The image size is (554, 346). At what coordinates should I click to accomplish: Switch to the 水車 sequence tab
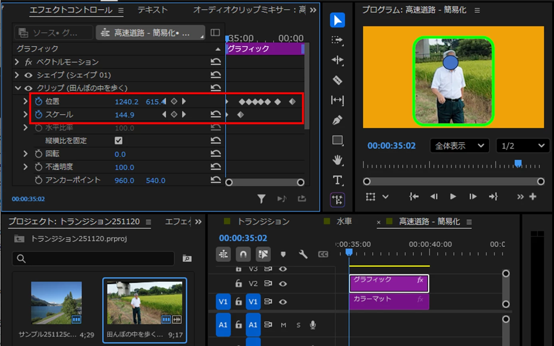(344, 221)
